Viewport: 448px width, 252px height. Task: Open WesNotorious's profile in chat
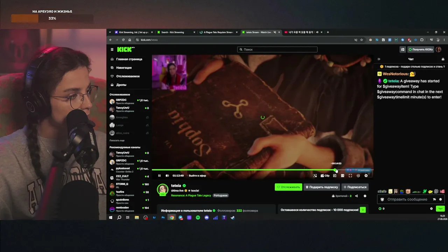[x=395, y=74]
